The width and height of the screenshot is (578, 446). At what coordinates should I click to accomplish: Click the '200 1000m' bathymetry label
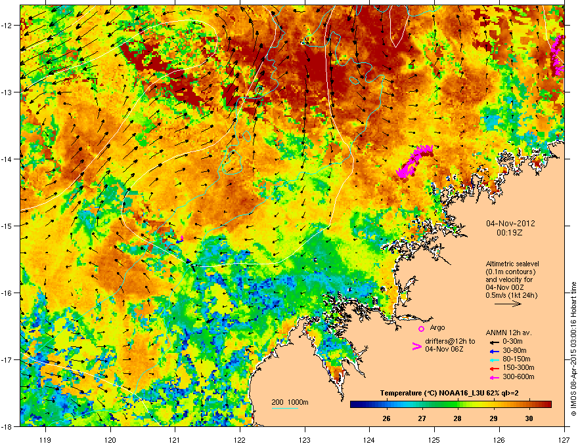pyautogui.click(x=290, y=402)
